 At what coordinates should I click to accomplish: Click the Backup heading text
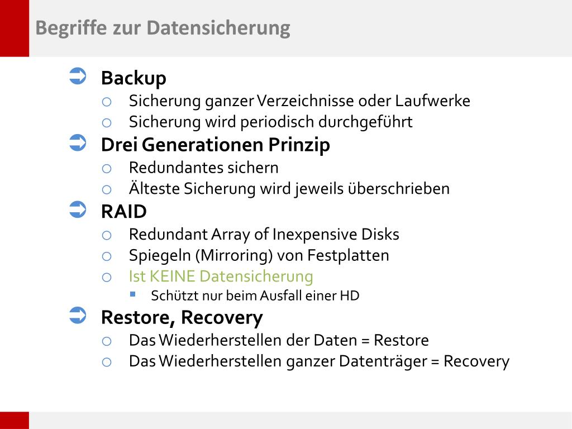134,78
